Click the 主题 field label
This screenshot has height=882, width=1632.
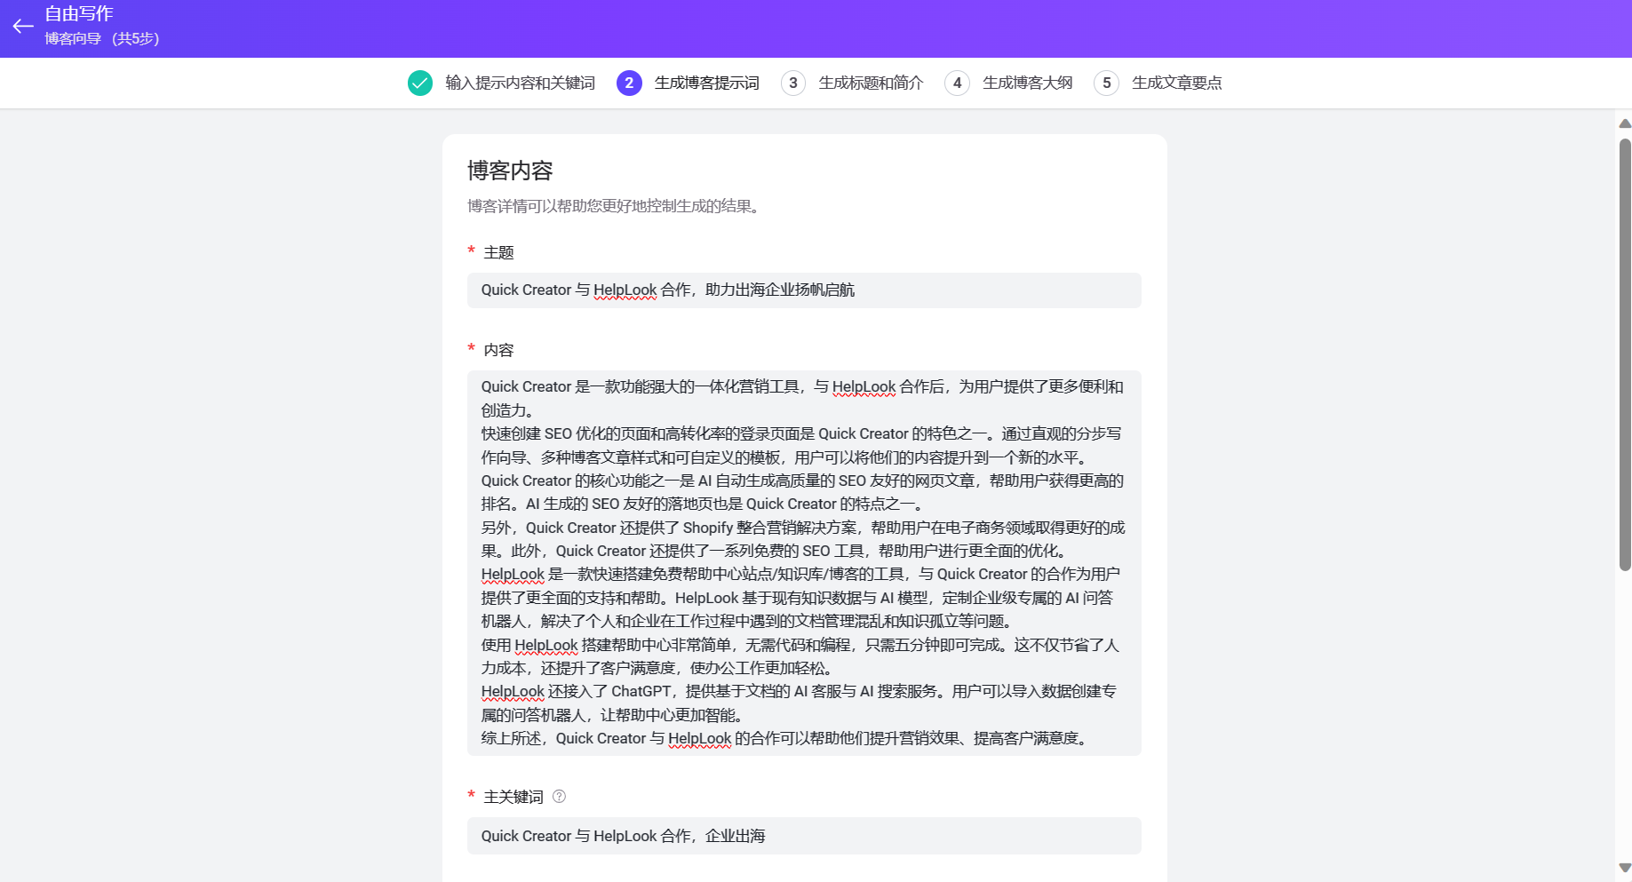498,252
